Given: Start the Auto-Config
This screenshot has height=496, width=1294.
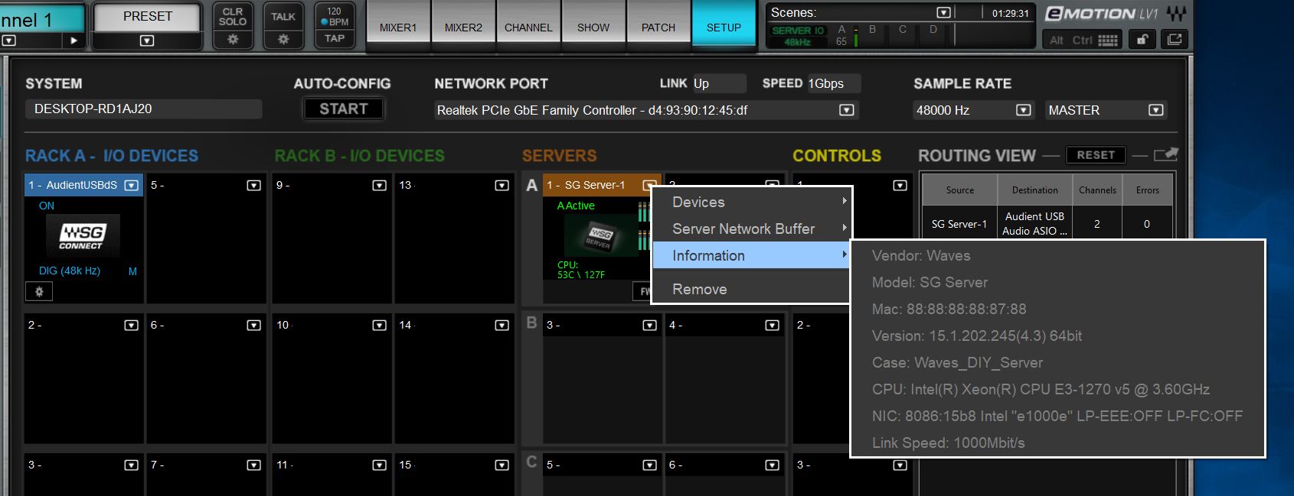Looking at the screenshot, I should pos(343,109).
